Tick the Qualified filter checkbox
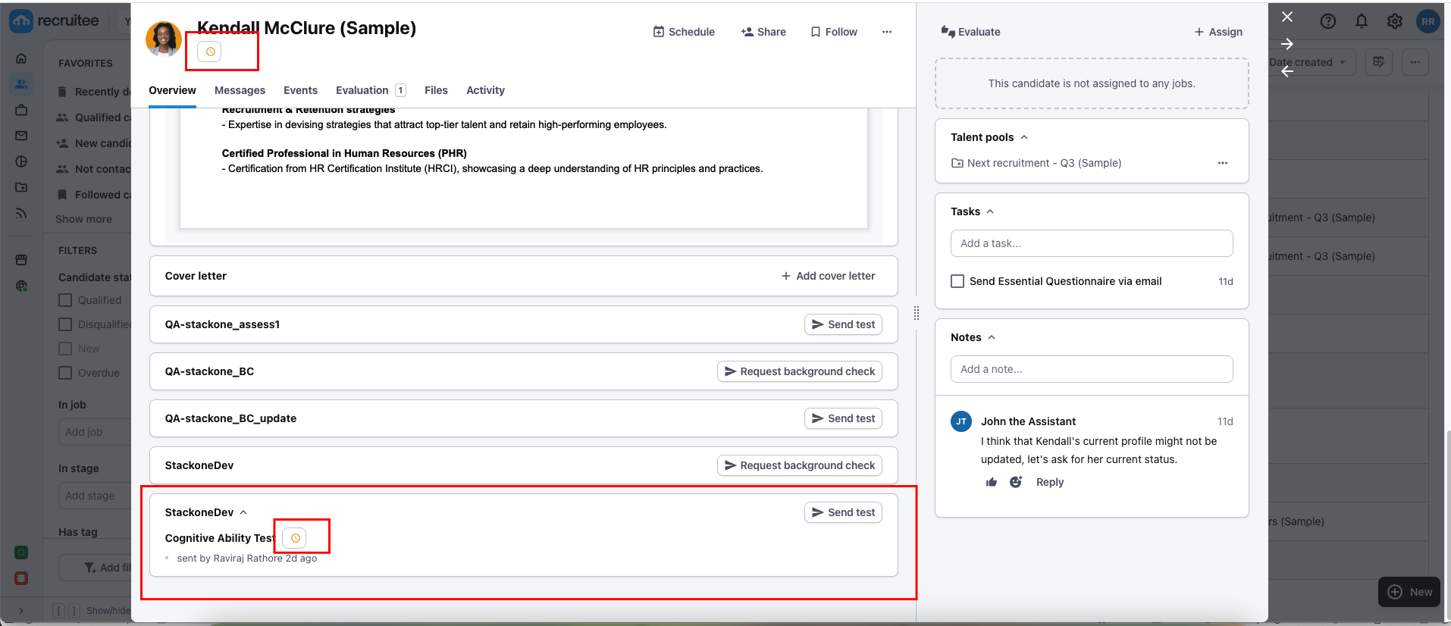The width and height of the screenshot is (1451, 626). (x=65, y=300)
